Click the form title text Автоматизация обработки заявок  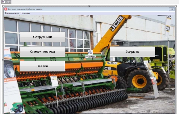click(25, 9)
